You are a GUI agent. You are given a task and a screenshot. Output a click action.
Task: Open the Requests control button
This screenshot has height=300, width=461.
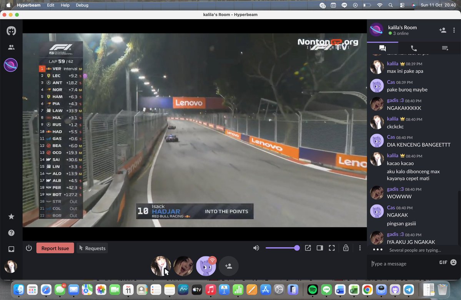point(92,248)
